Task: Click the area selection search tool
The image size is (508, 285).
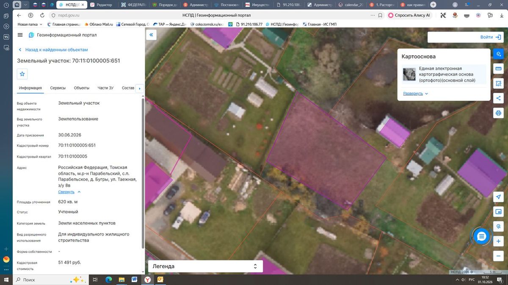Action: [498, 84]
